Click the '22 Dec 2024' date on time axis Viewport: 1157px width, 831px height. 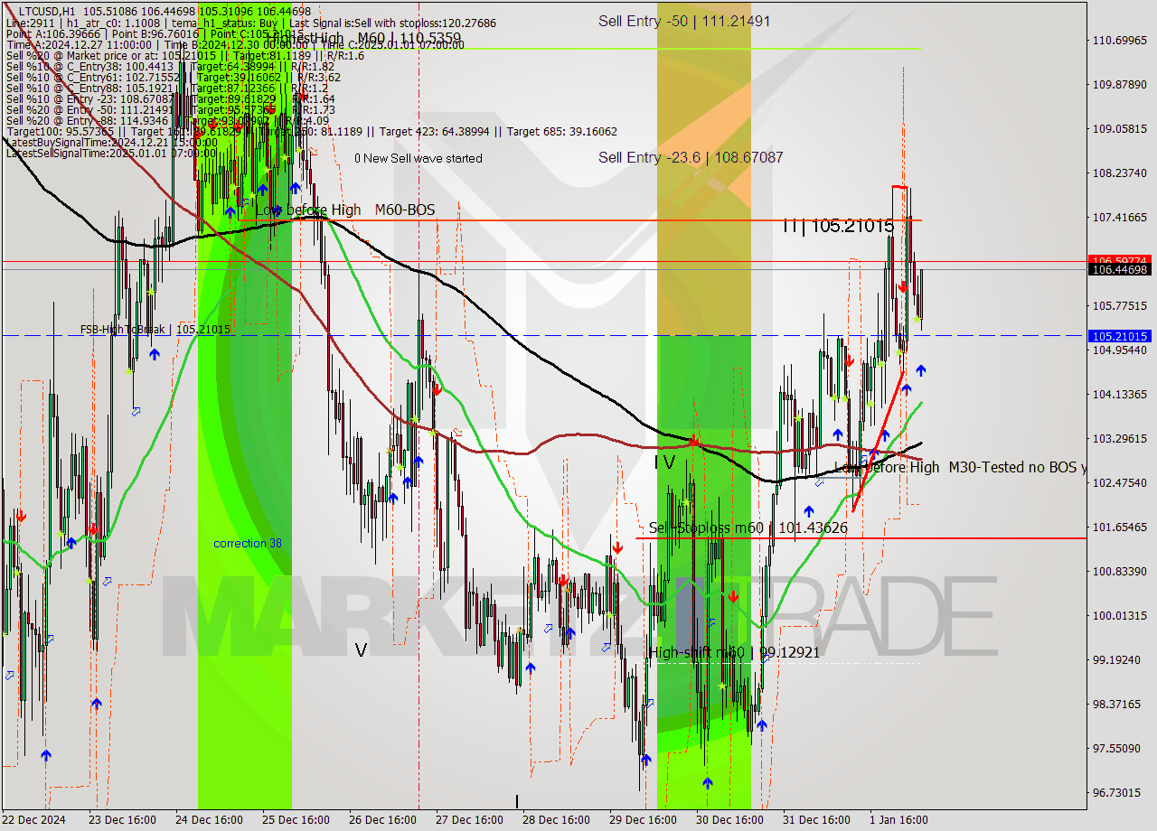(x=34, y=820)
